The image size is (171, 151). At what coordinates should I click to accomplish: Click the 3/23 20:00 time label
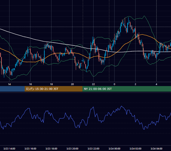pyautogui.click(x=72, y=148)
